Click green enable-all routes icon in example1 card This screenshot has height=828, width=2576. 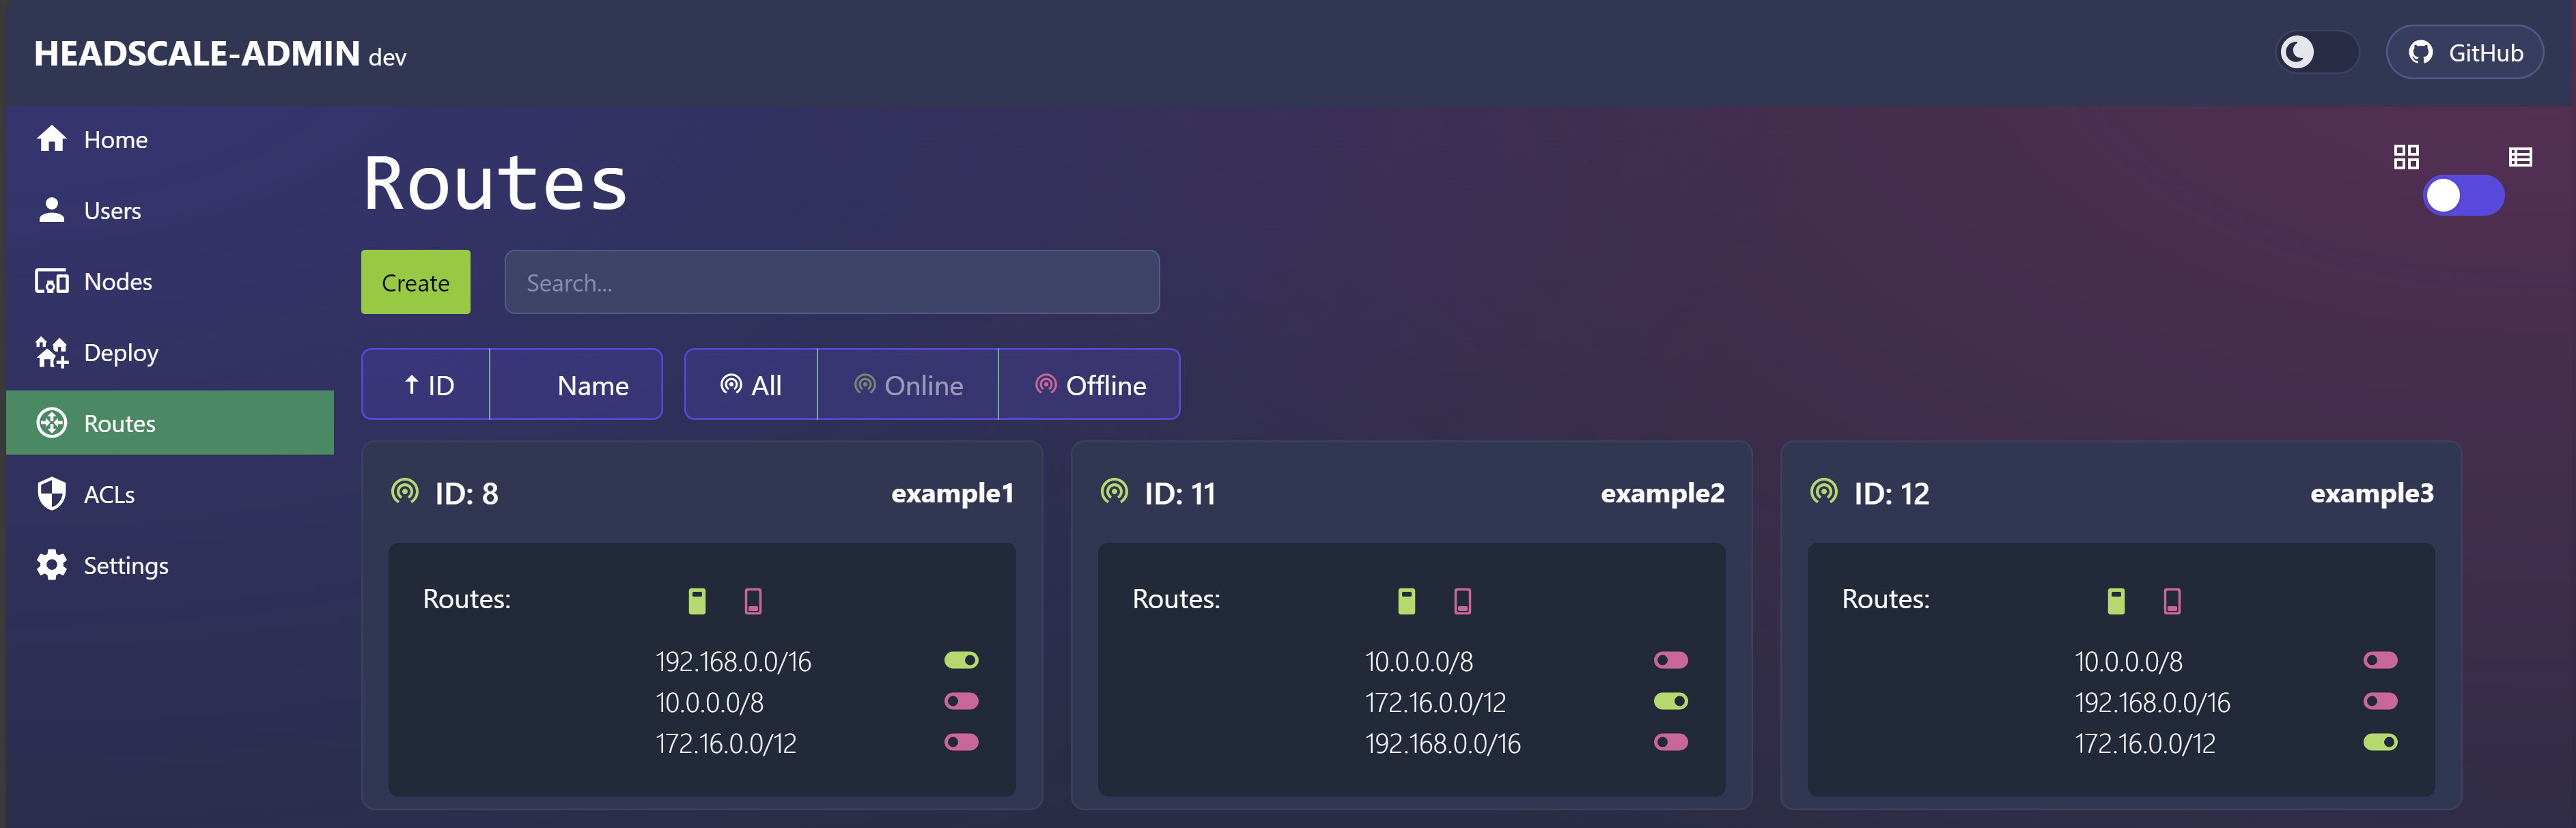pyautogui.click(x=697, y=601)
